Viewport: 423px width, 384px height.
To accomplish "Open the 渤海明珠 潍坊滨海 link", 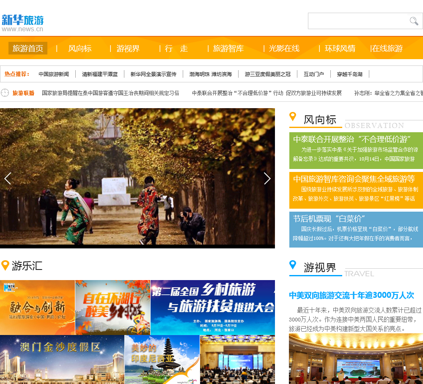I will pos(210,74).
